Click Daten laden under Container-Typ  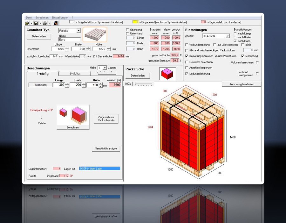tap(39, 36)
